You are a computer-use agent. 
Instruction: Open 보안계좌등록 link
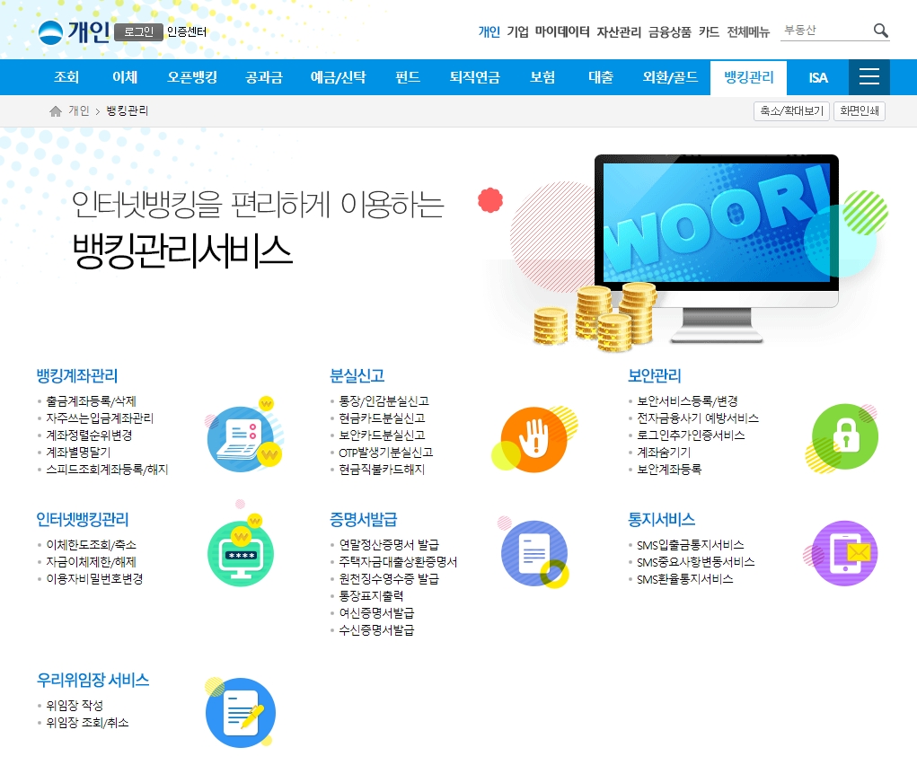669,469
